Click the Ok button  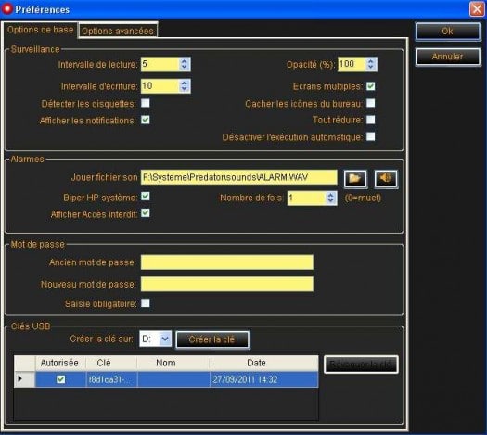(447, 31)
